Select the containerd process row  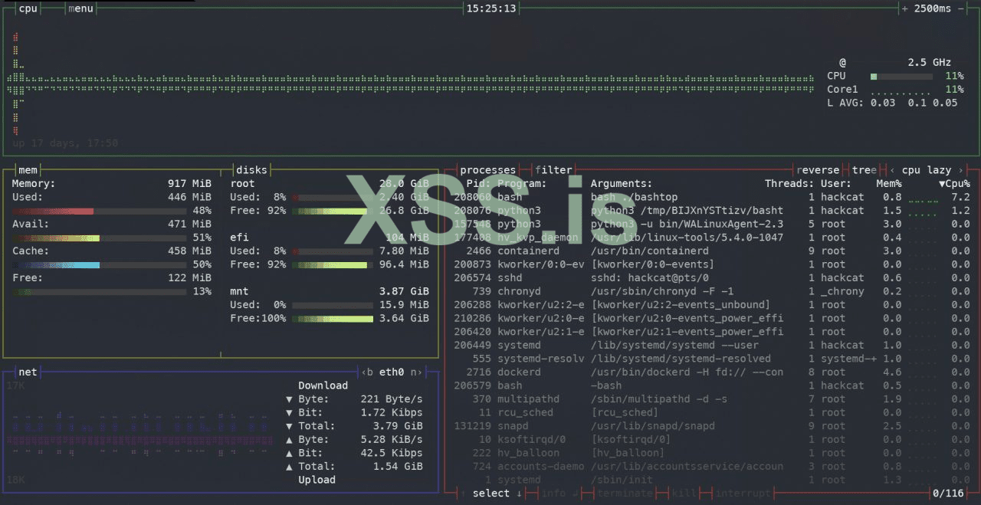(x=712, y=251)
